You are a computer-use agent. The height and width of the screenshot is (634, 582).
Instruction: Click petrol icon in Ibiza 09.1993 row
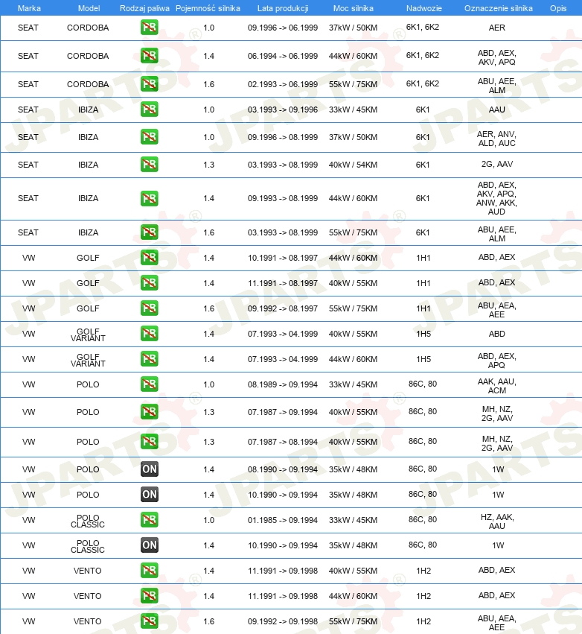tap(149, 198)
